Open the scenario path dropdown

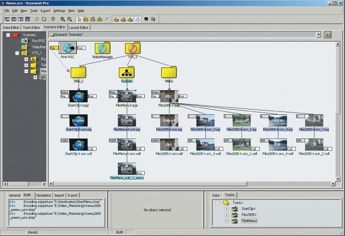coord(318,34)
